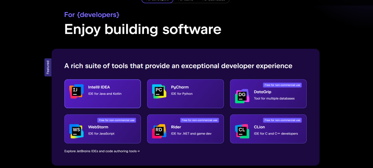This screenshot has width=373, height=168.
Task: Click CLion's Free for non-commercial use badge
Action: [282, 120]
